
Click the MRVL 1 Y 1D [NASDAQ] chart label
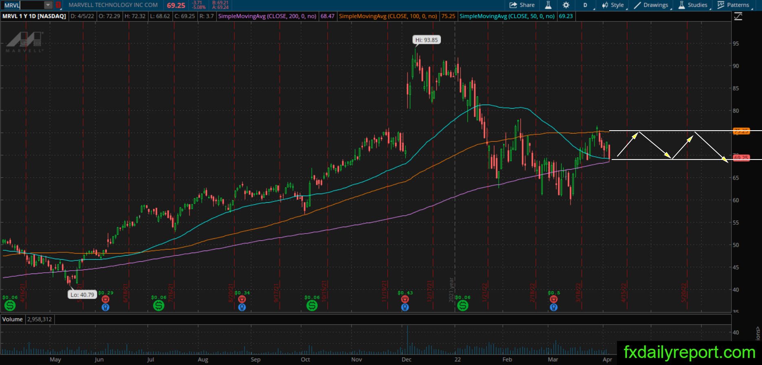click(x=34, y=16)
